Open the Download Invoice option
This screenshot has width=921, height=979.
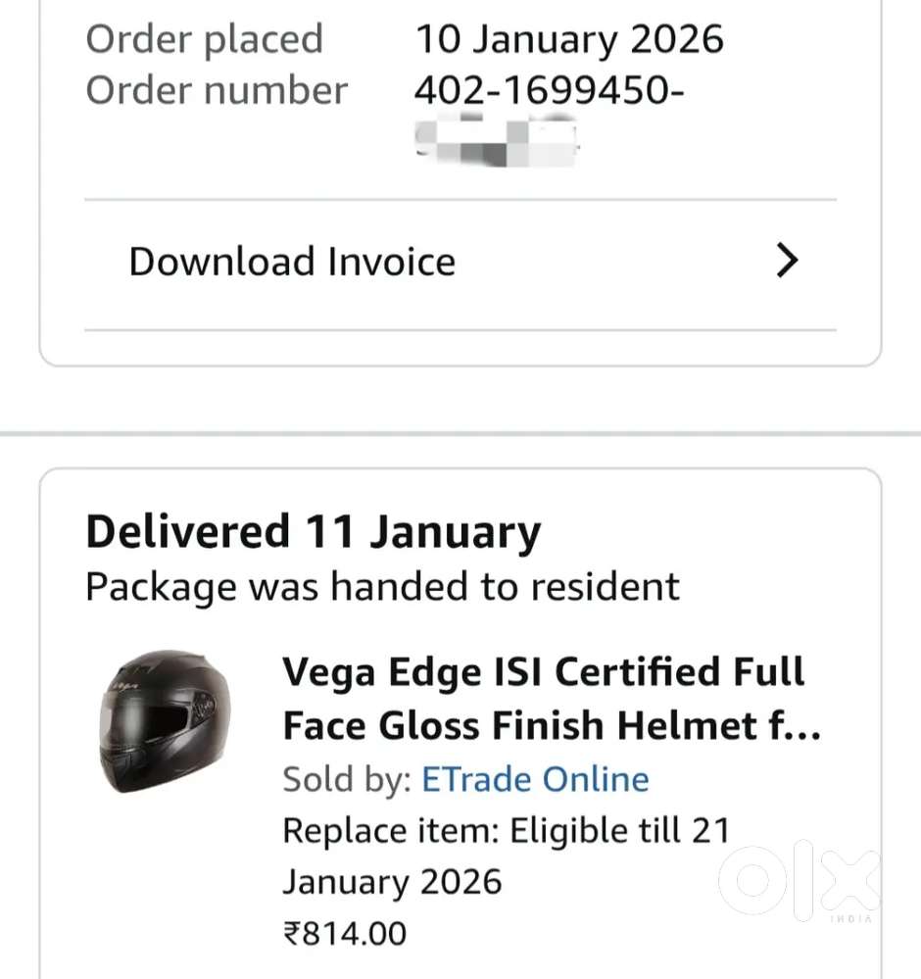(x=292, y=262)
